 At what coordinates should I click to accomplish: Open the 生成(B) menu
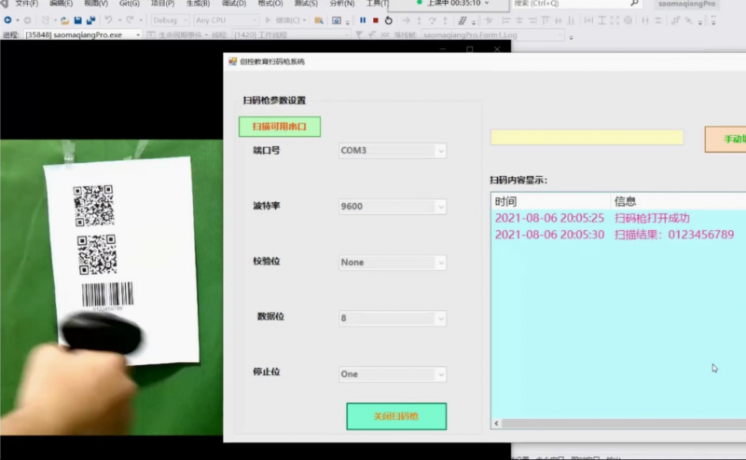pyautogui.click(x=198, y=4)
